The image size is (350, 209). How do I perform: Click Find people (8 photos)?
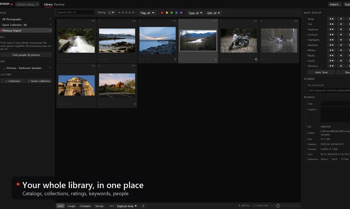pyautogui.click(x=26, y=55)
